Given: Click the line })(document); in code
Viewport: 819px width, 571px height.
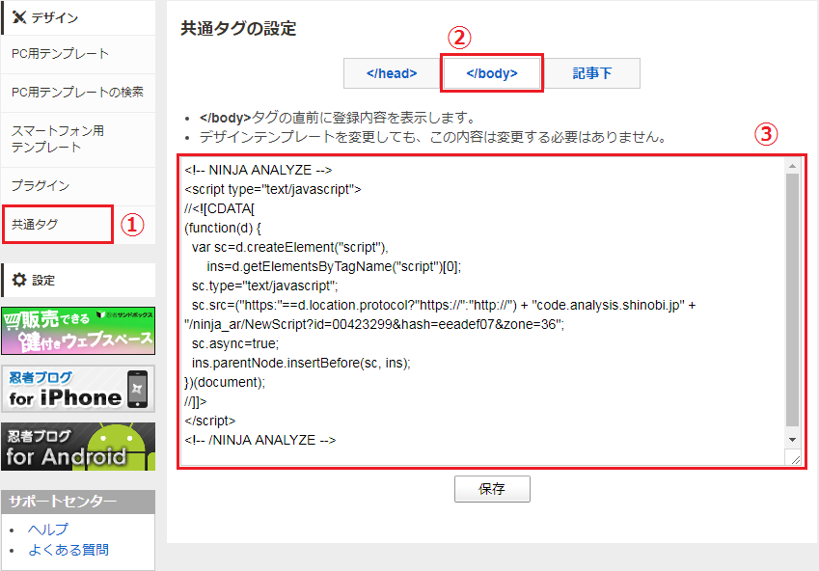Looking at the screenshot, I should [x=225, y=382].
